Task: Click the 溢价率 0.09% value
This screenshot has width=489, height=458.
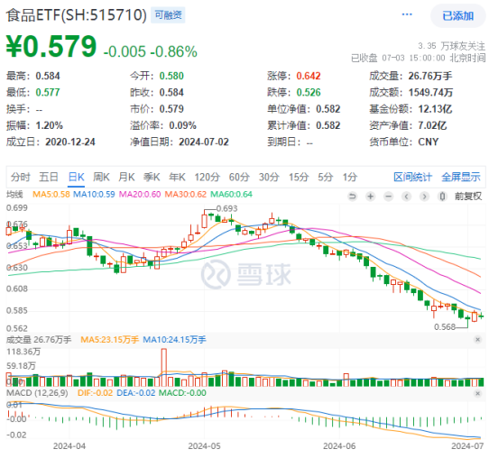Action: click(183, 125)
